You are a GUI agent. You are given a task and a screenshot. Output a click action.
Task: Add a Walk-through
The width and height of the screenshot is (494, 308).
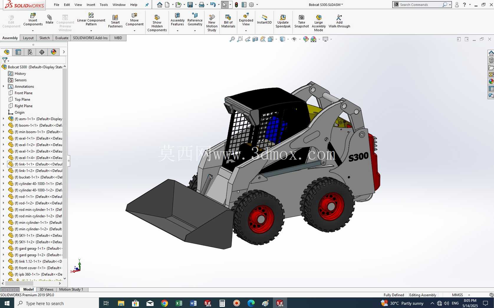339,21
